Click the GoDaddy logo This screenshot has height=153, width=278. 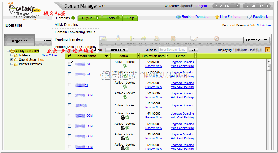click(24, 11)
